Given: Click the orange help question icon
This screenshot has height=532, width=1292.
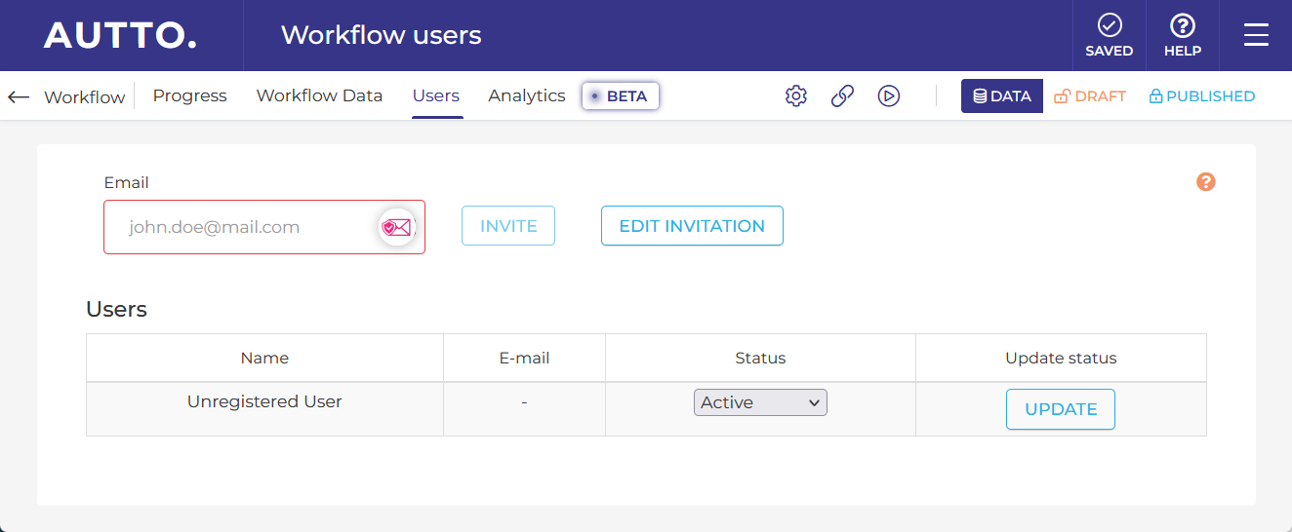Looking at the screenshot, I should [1206, 182].
